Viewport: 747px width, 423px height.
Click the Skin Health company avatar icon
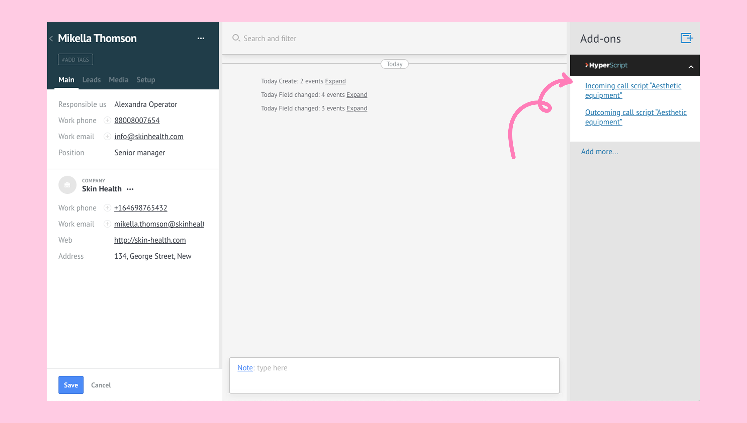click(67, 185)
